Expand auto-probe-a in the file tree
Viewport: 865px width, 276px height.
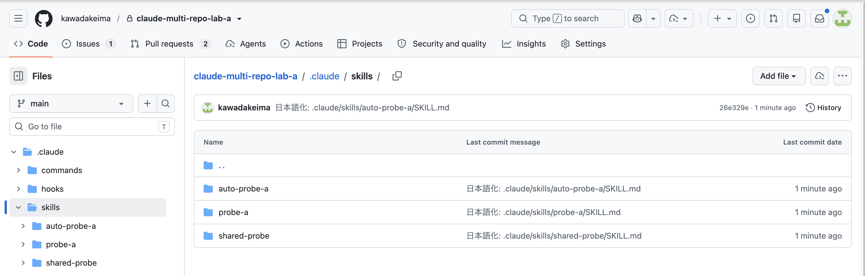pyautogui.click(x=23, y=226)
